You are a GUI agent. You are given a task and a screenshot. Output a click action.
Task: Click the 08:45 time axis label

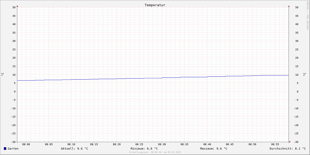[230, 144]
